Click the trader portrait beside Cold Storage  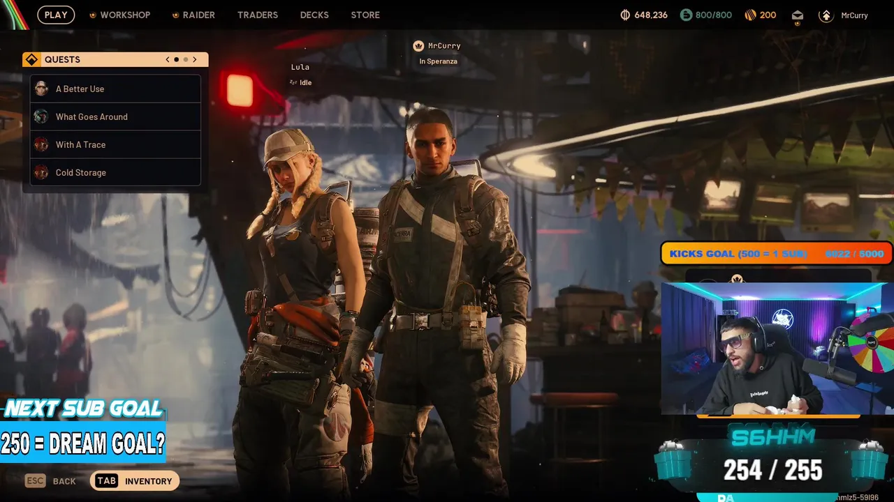(x=41, y=172)
